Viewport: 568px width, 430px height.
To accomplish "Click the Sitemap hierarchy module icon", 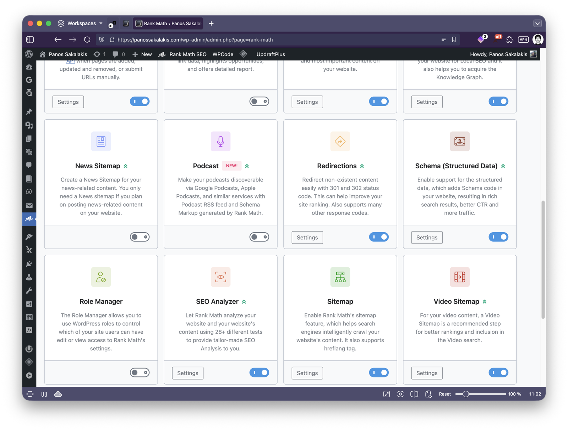I will pos(340,277).
